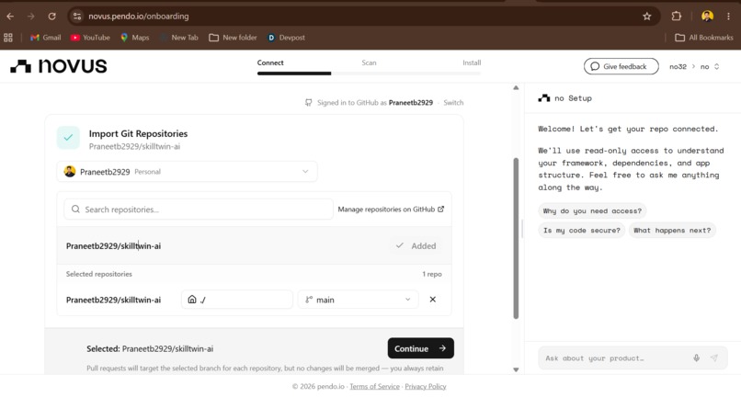
Task: Select the Connect step tab
Action: pos(270,62)
